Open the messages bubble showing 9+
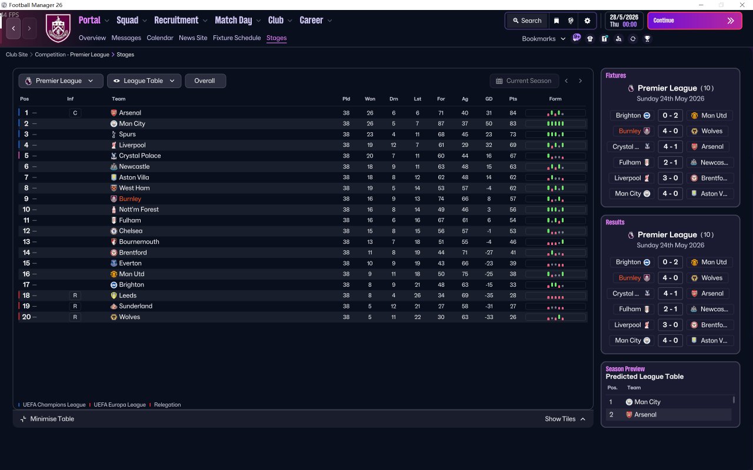753x470 pixels. click(577, 38)
